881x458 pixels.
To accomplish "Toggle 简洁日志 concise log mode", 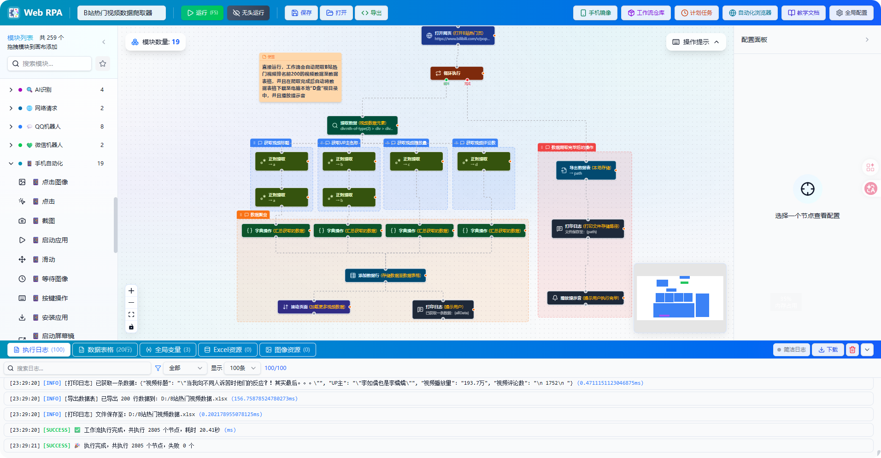I will (792, 350).
